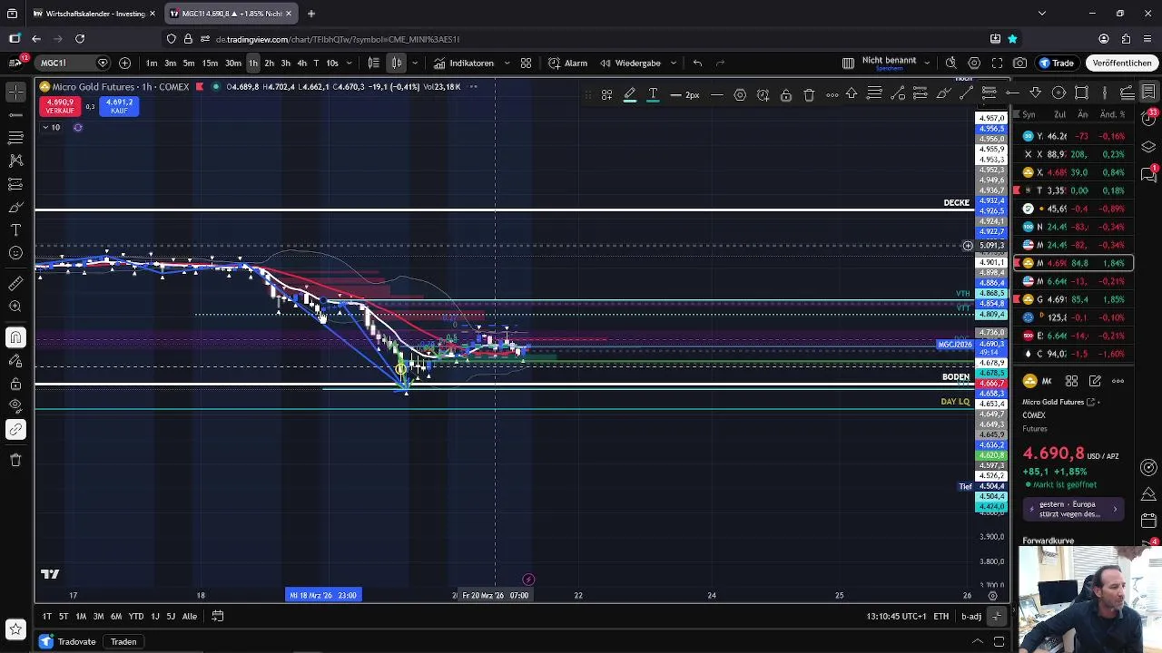Click the Trade button
This screenshot has height=653, width=1162.
[1057, 63]
